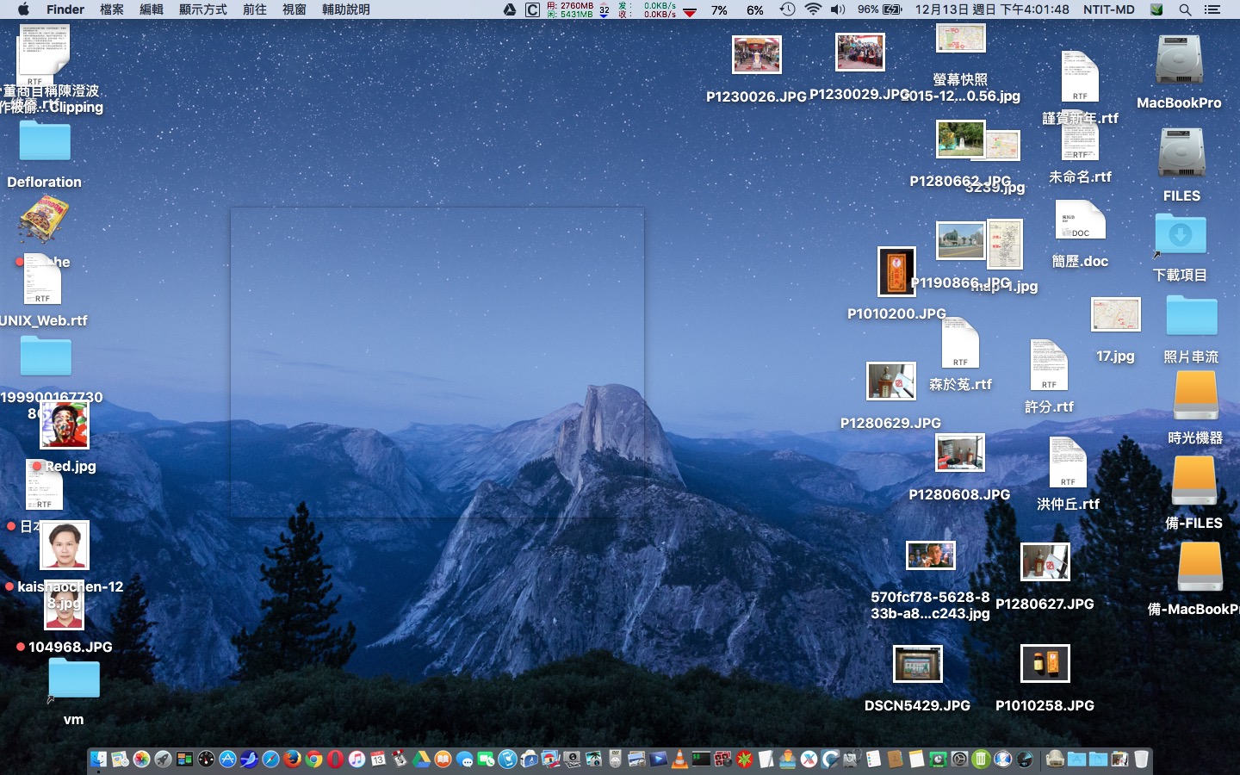Open the 輔助說明 menu
The width and height of the screenshot is (1240, 775).
click(345, 9)
